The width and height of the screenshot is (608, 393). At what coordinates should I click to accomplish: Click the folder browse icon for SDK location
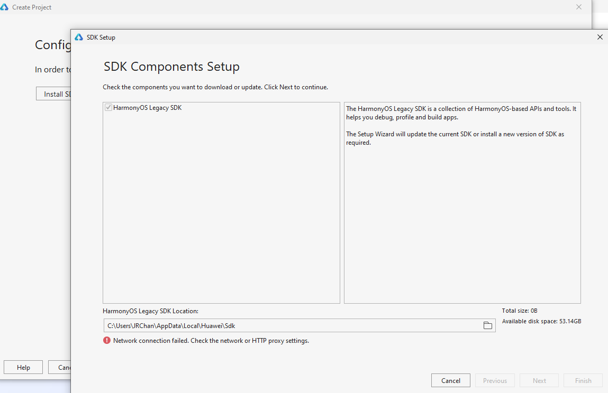[x=487, y=325]
